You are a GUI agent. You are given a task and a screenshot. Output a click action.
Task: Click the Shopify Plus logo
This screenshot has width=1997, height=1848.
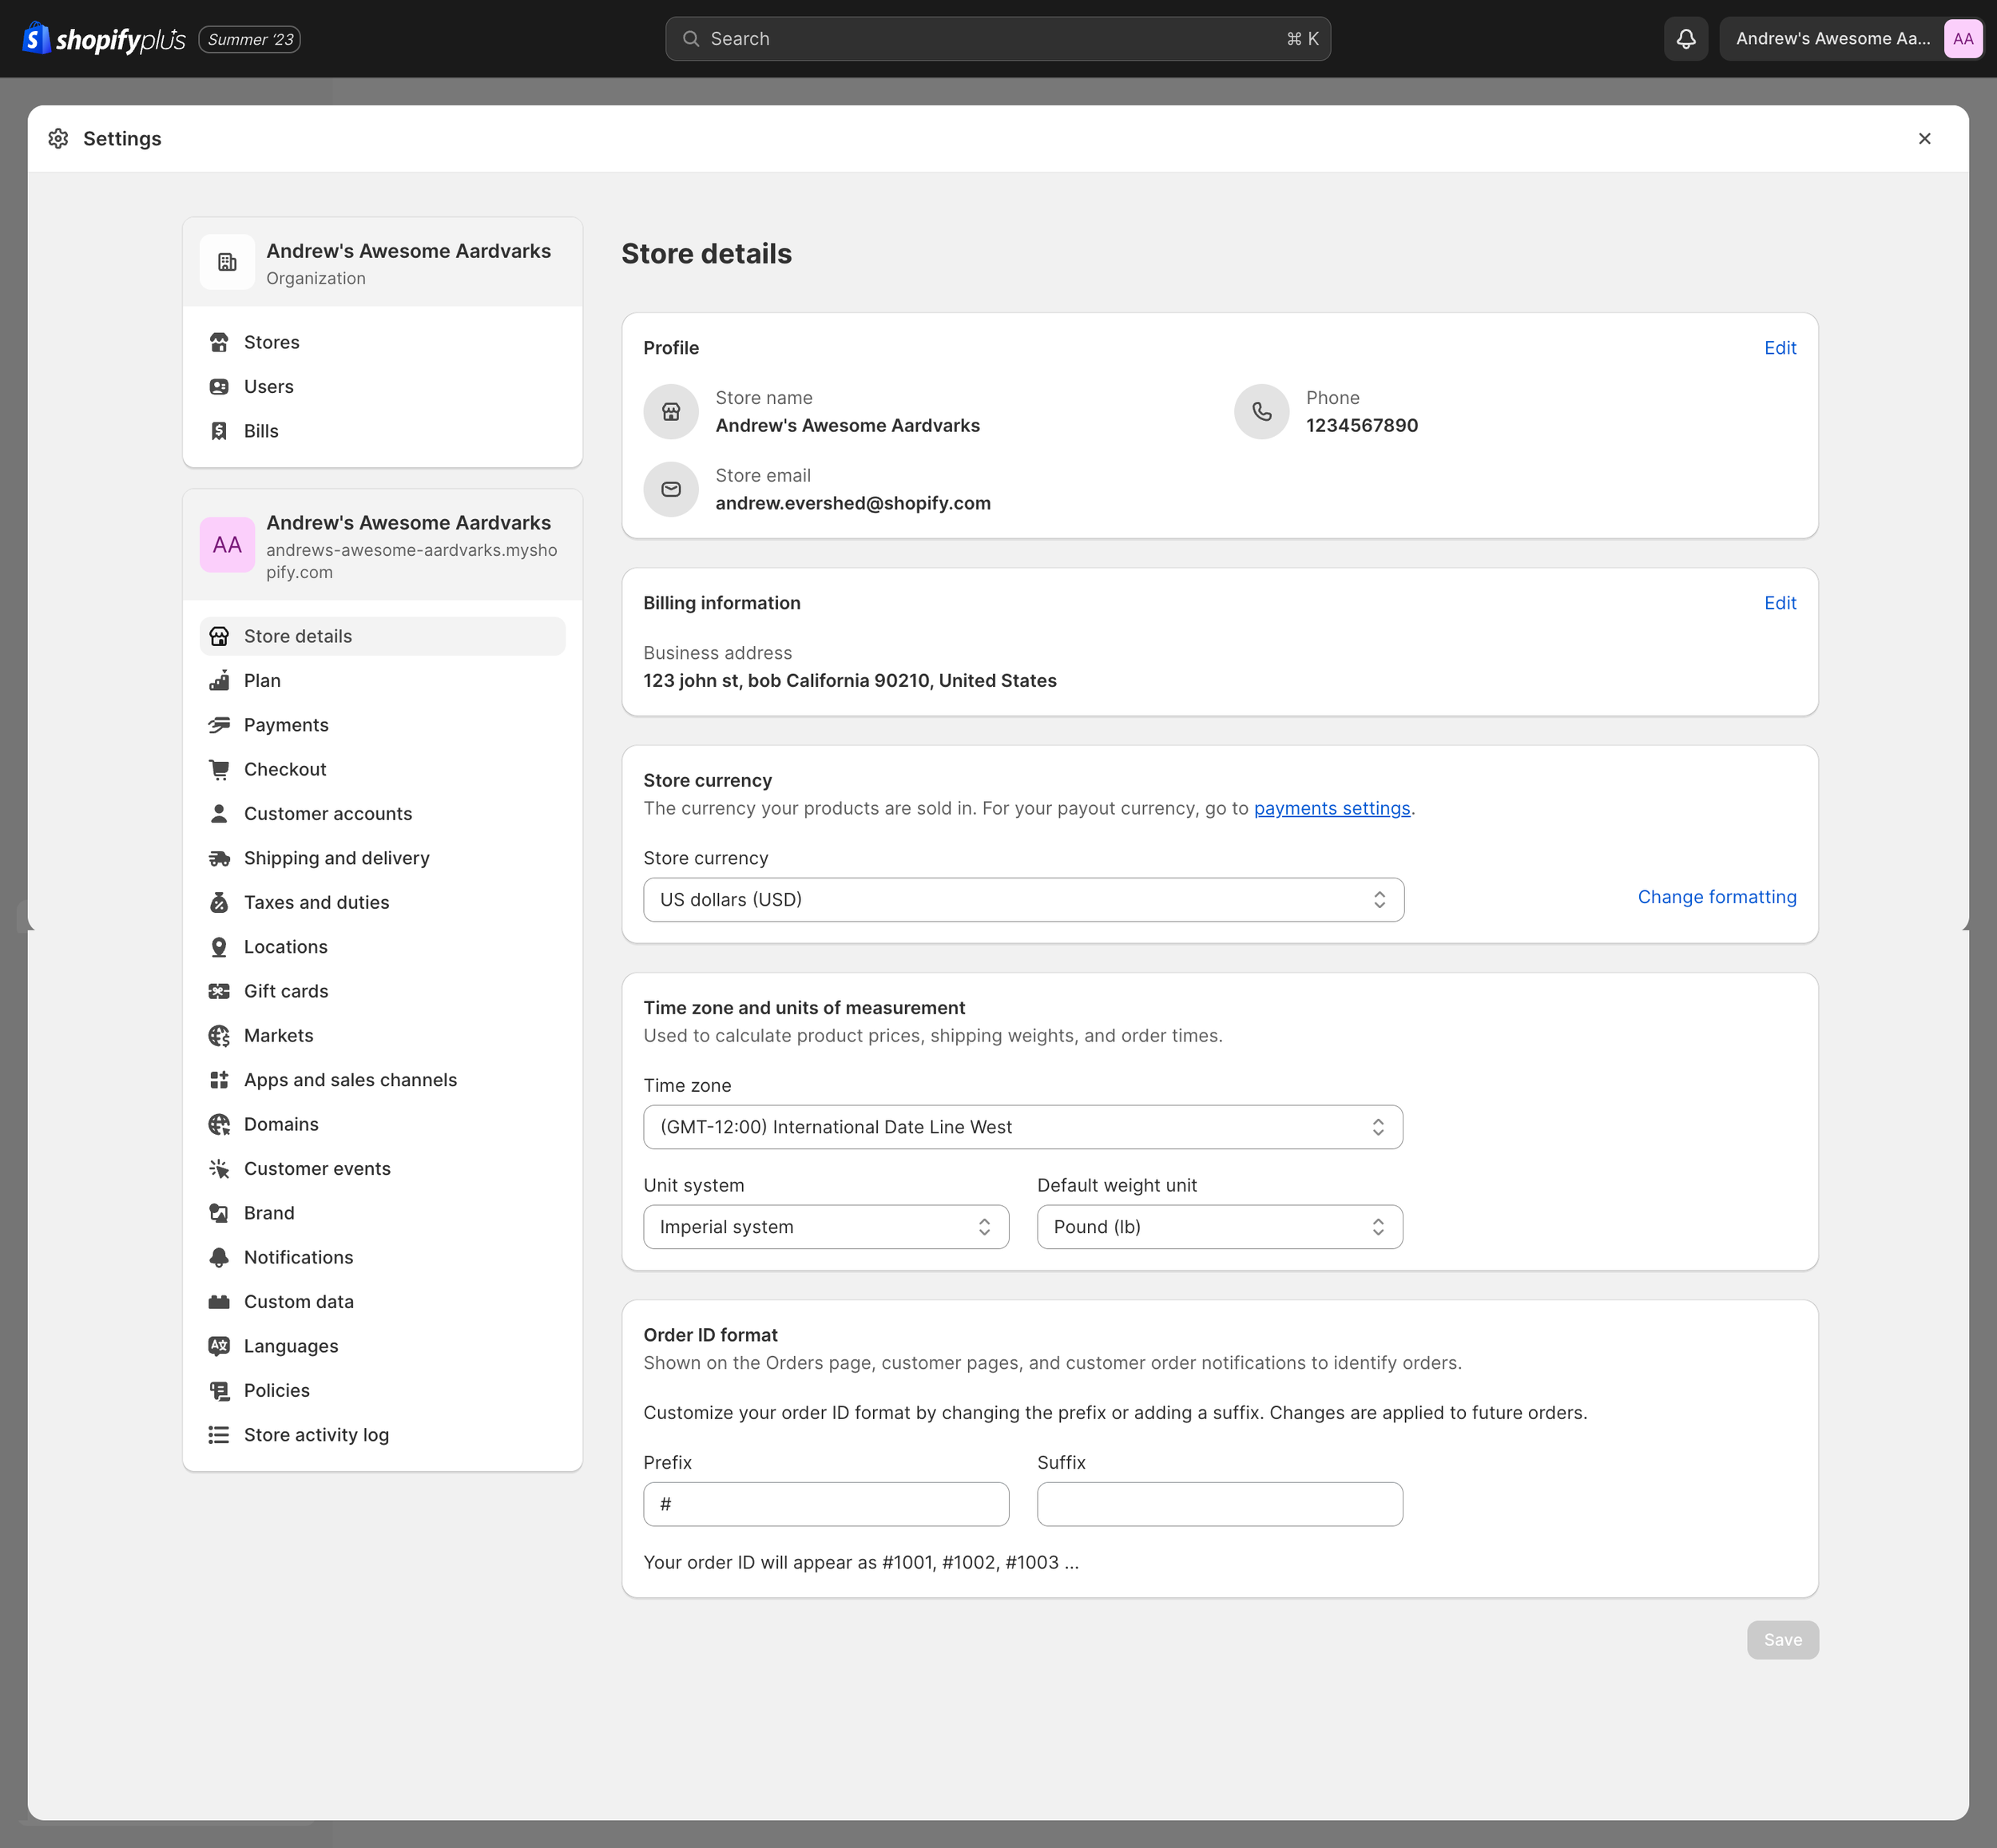coord(104,39)
